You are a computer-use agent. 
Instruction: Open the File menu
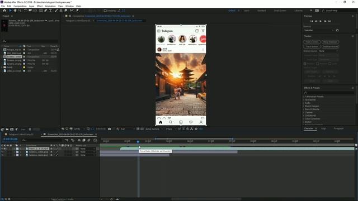pyautogui.click(x=3, y=6)
